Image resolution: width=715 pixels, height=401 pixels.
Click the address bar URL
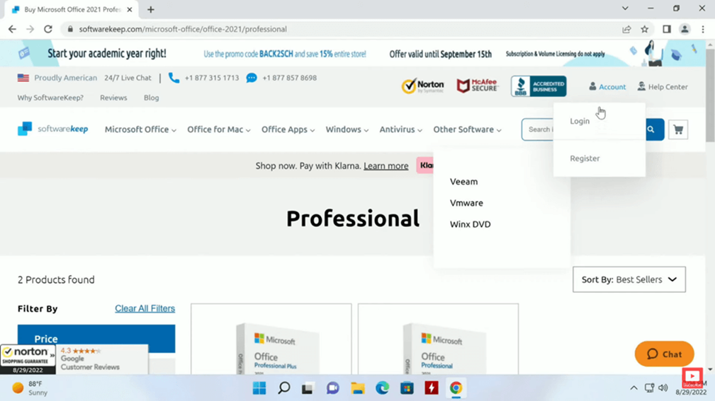coord(183,29)
